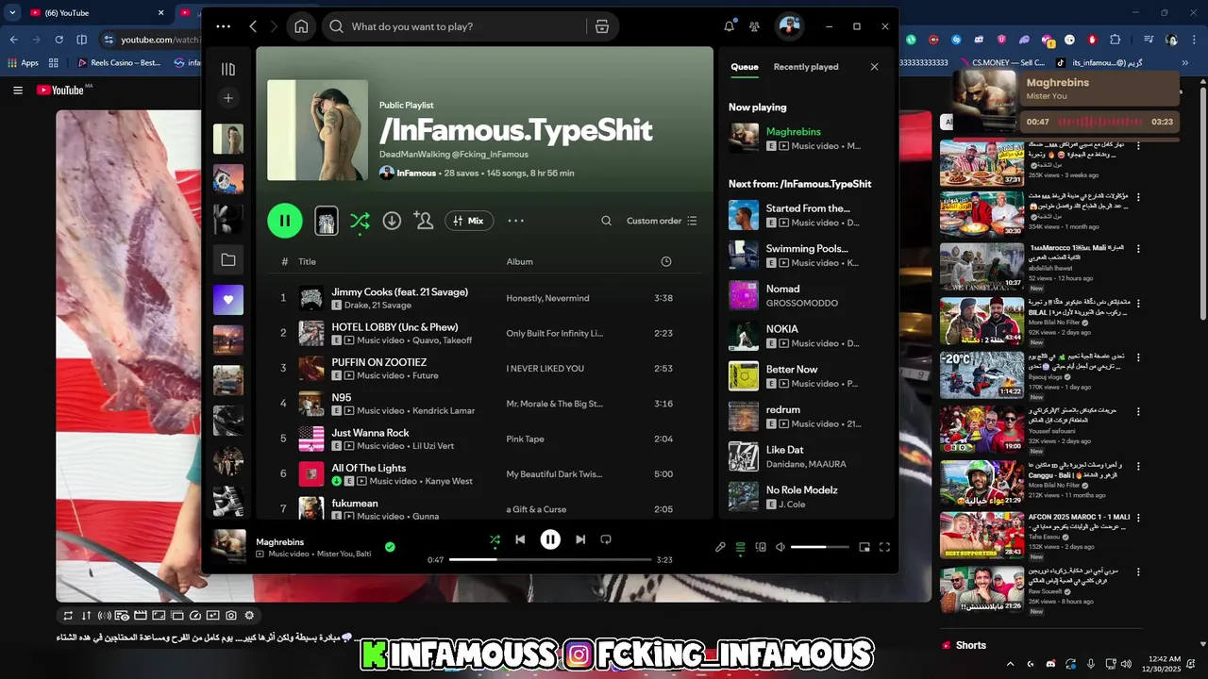Open the folder item in library sidebar

(228, 259)
